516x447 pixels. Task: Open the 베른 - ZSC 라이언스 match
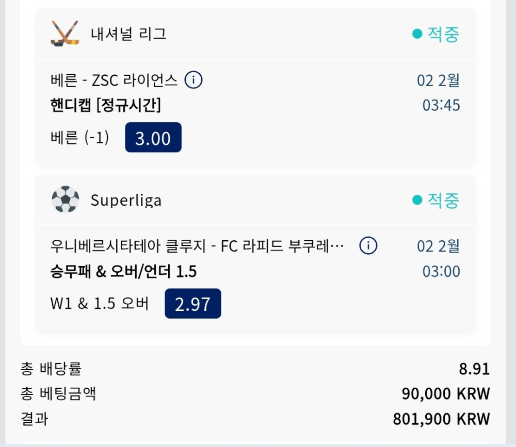click(114, 80)
